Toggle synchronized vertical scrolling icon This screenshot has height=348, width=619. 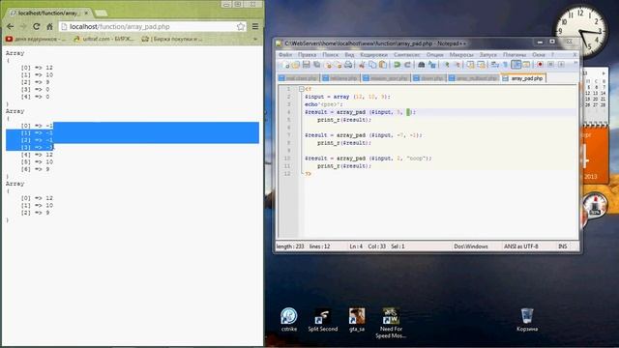point(471,65)
